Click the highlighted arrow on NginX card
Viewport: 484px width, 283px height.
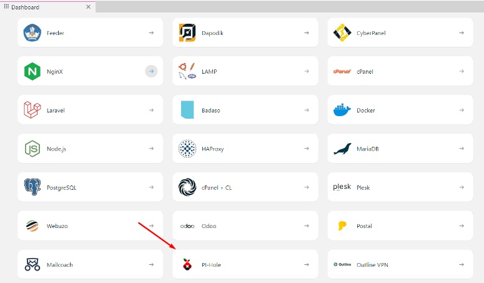point(151,71)
